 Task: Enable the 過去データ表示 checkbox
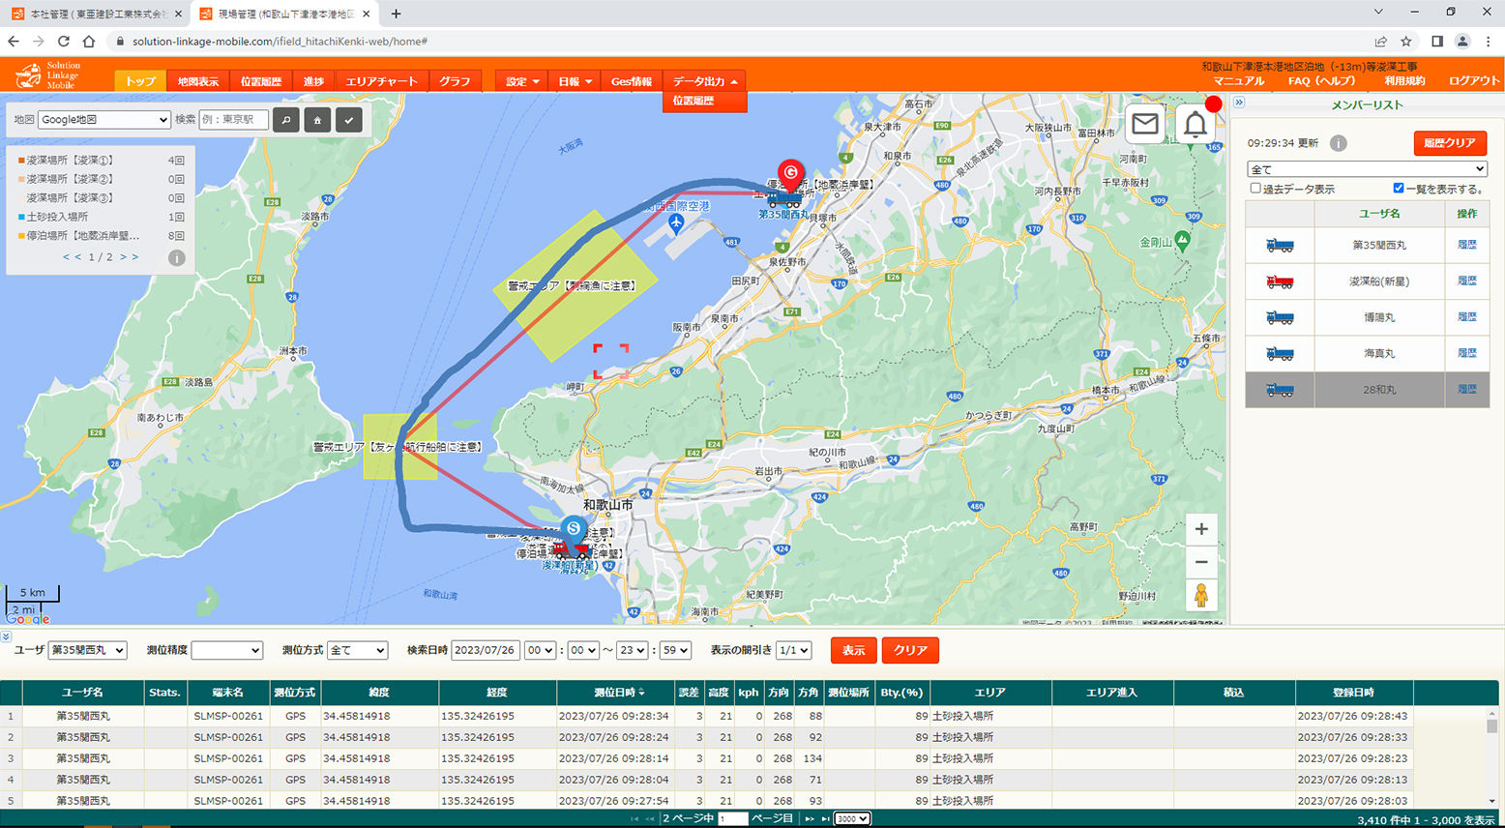pyautogui.click(x=1255, y=189)
